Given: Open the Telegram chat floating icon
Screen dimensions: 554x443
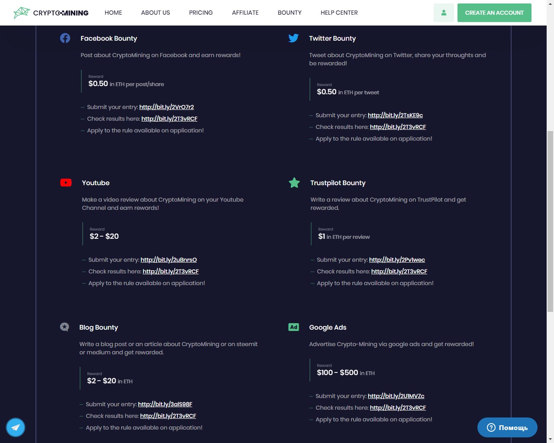Looking at the screenshot, I should 16,427.
